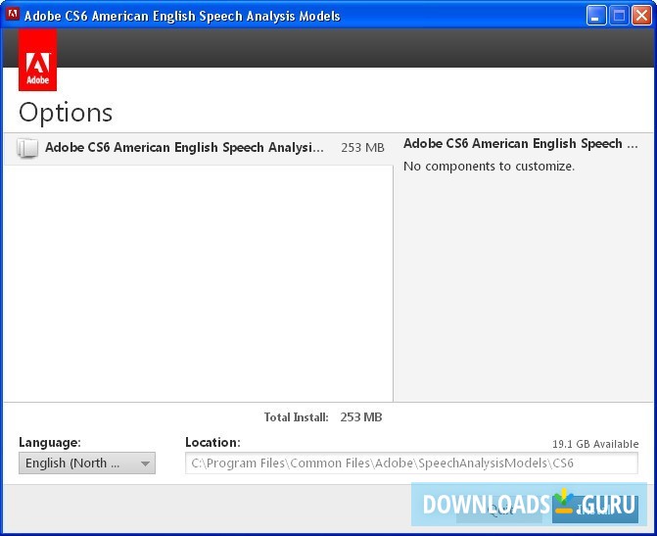Image resolution: width=657 pixels, height=536 pixels.
Task: Click the package icon beside Speech Analysis row
Action: point(27,148)
